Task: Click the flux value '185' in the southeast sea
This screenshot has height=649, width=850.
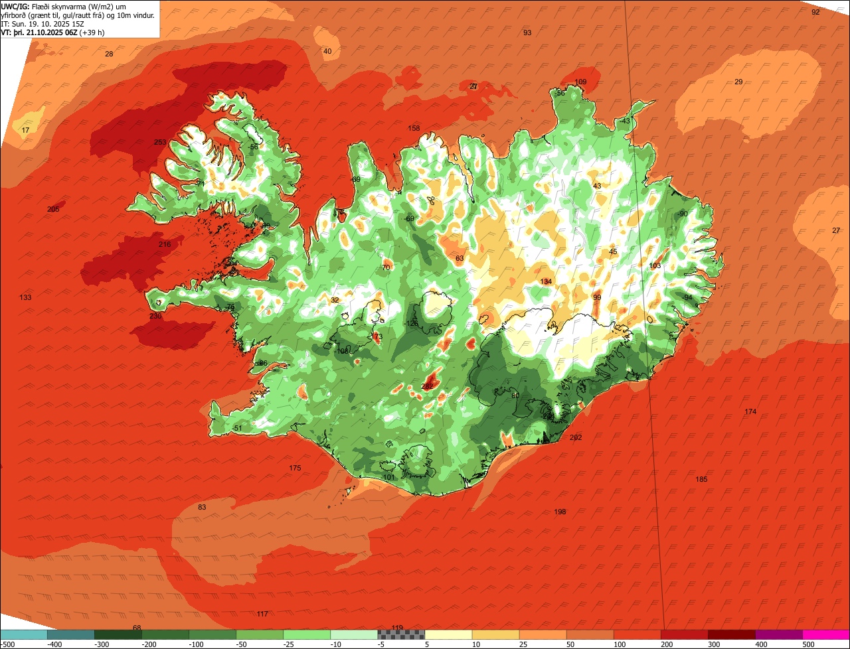Action: point(701,479)
